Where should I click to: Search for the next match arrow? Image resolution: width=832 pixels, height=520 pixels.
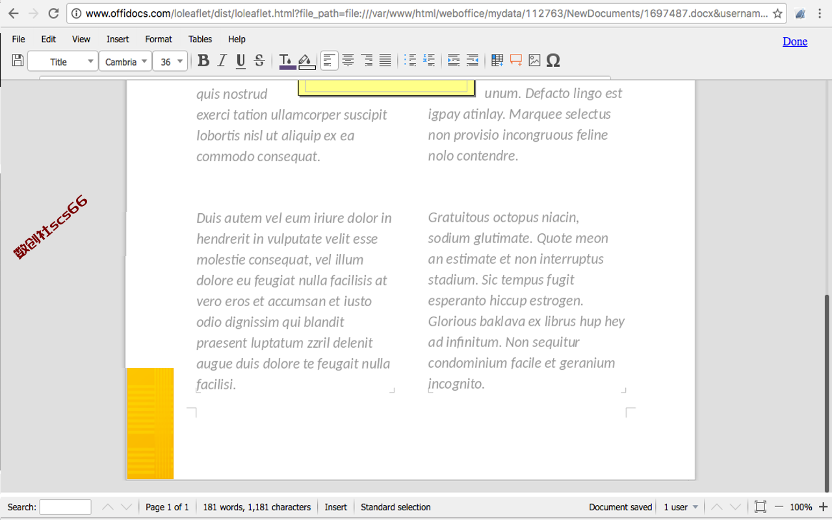(x=127, y=507)
